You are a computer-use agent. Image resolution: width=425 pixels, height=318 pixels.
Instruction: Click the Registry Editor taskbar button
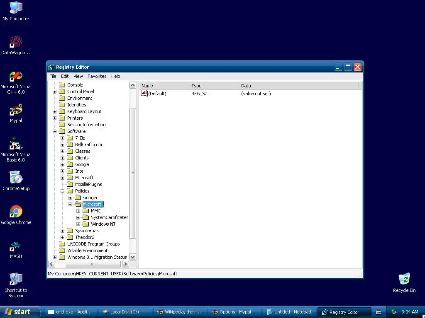pyautogui.click(x=344, y=312)
